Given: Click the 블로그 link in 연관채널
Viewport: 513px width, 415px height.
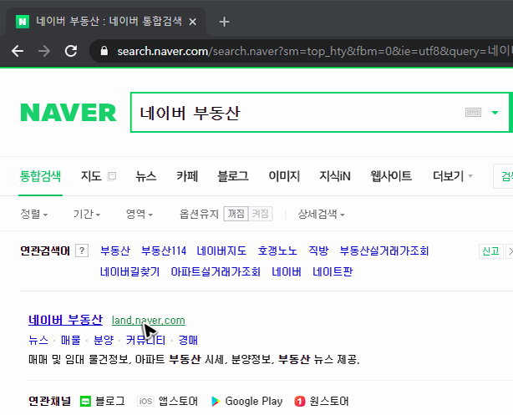Looking at the screenshot, I should (110, 402).
